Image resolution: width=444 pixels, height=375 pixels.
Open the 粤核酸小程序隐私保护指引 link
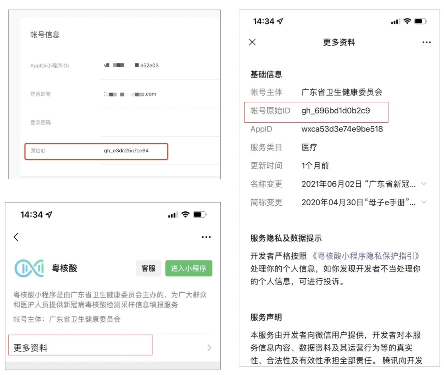coord(366,256)
